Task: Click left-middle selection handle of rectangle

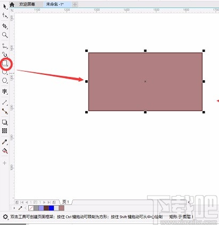Action: point(86,81)
